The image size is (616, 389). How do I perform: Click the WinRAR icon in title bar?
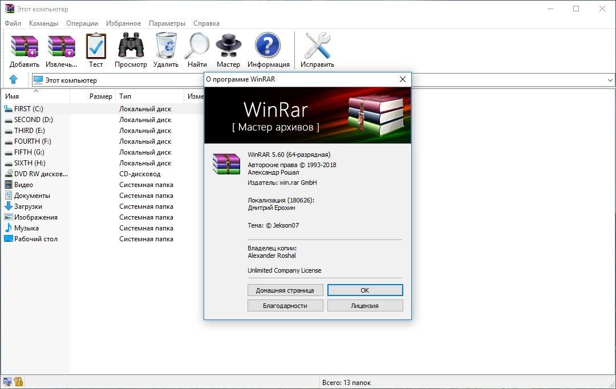coord(10,9)
